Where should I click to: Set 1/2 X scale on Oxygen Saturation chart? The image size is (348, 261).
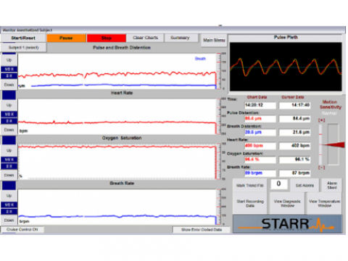pyautogui.click(x=9, y=159)
